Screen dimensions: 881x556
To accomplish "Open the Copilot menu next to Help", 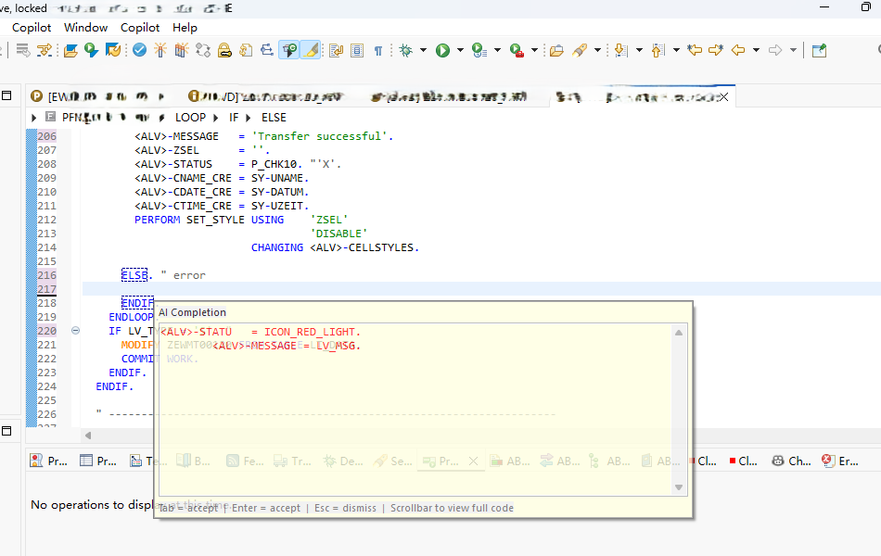I will [140, 28].
